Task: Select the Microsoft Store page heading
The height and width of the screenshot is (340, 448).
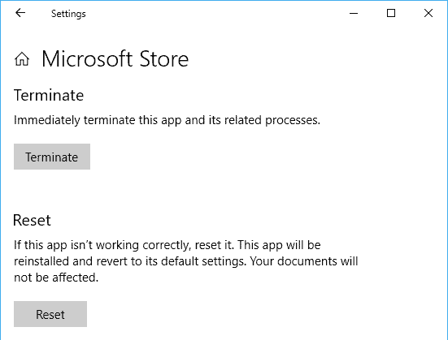Action: (x=115, y=59)
